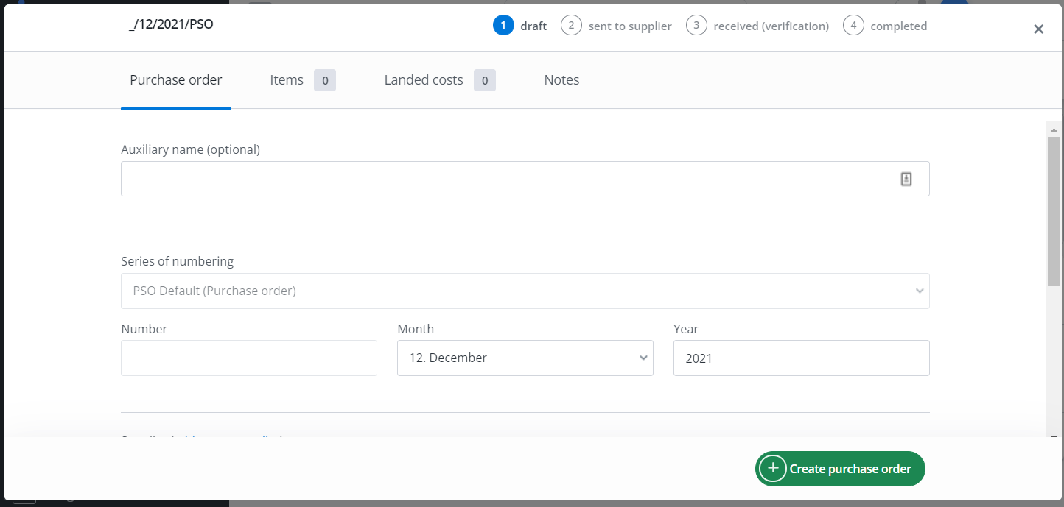
Task: Select step 4 completed
Action: tap(886, 26)
